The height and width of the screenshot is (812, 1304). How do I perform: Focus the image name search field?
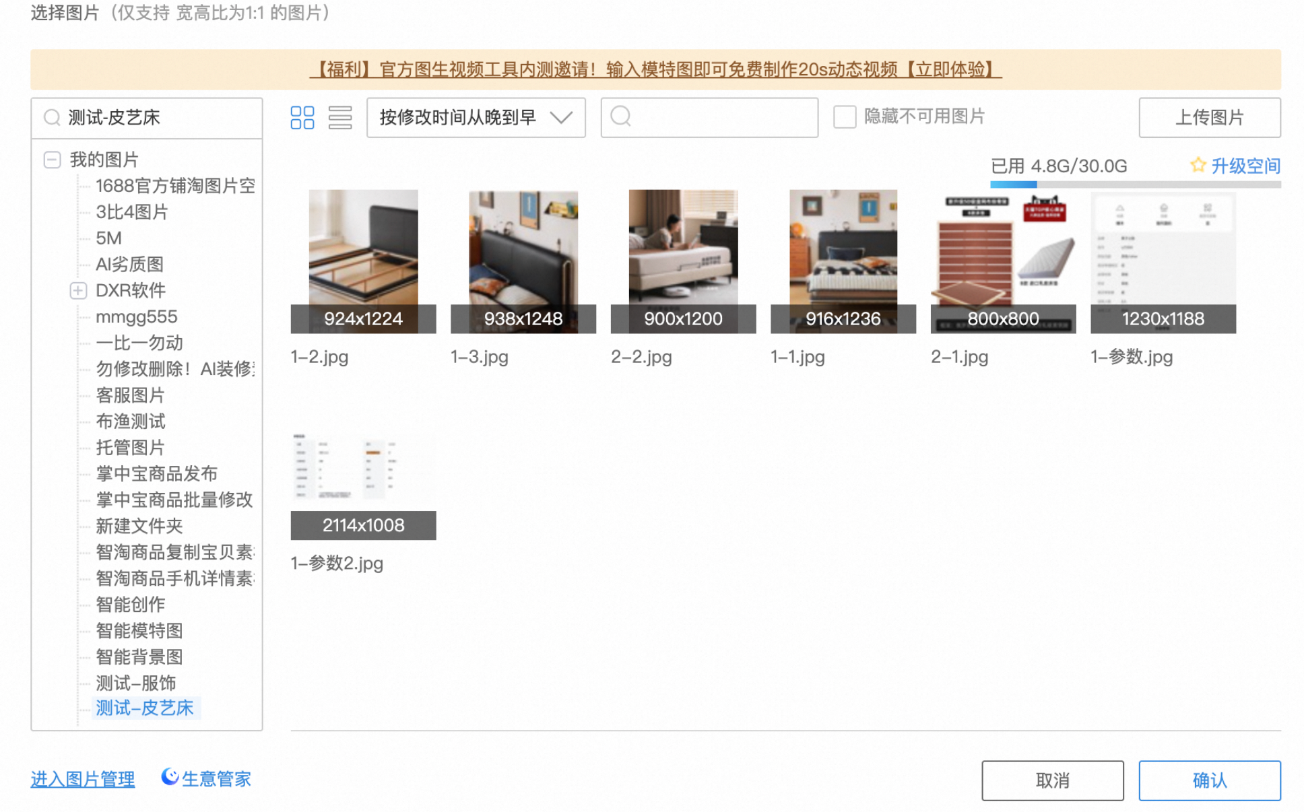click(x=709, y=118)
